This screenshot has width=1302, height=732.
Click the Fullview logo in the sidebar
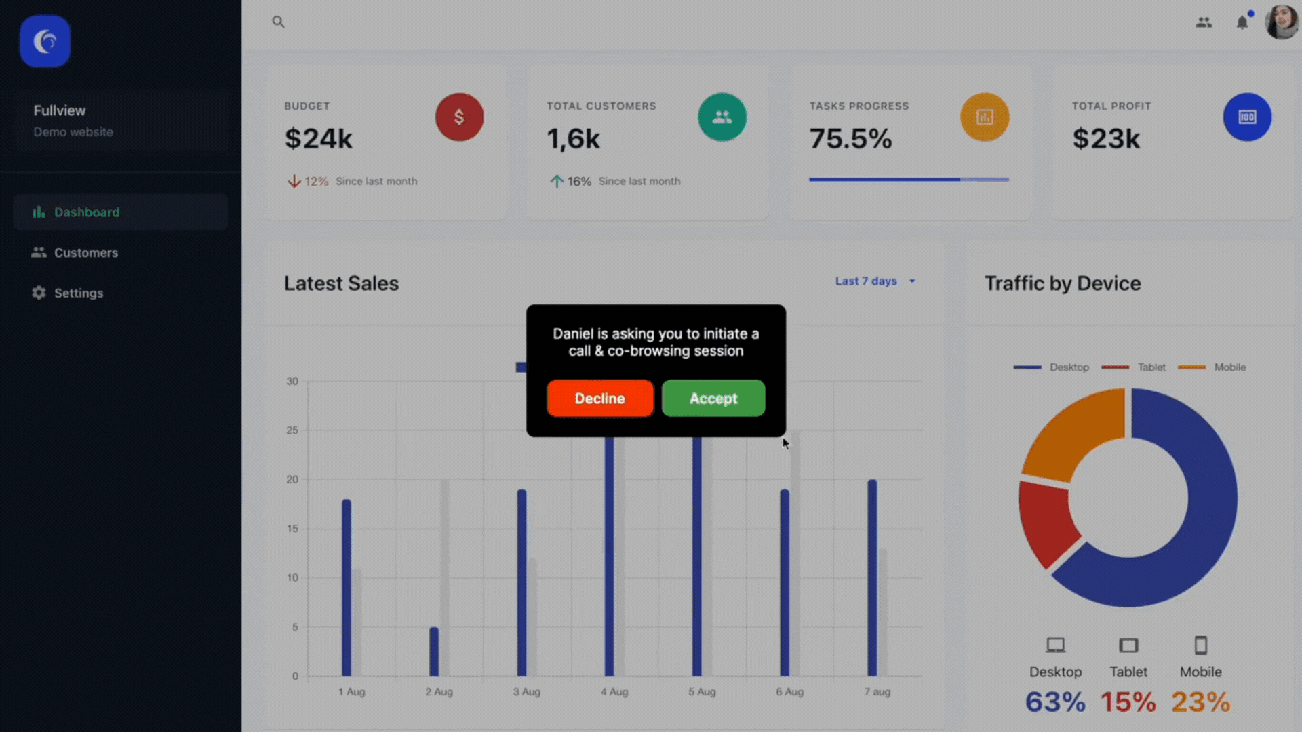point(45,41)
